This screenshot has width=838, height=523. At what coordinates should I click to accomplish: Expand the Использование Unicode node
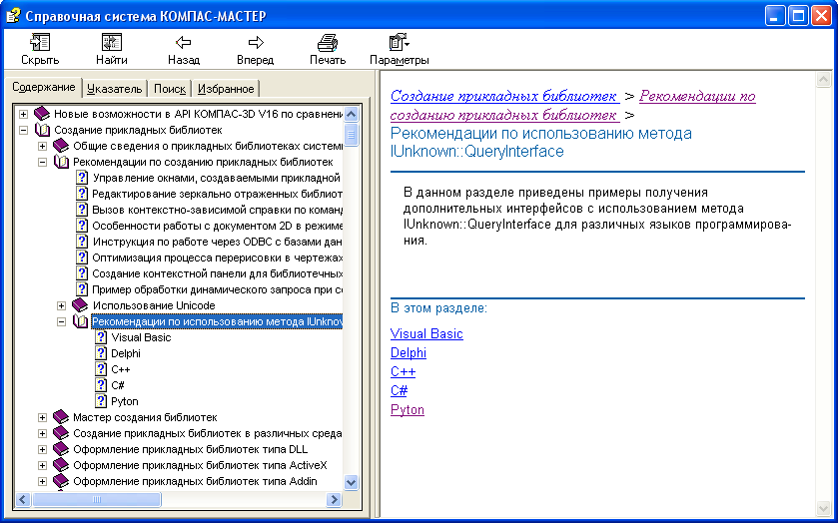pos(62,305)
